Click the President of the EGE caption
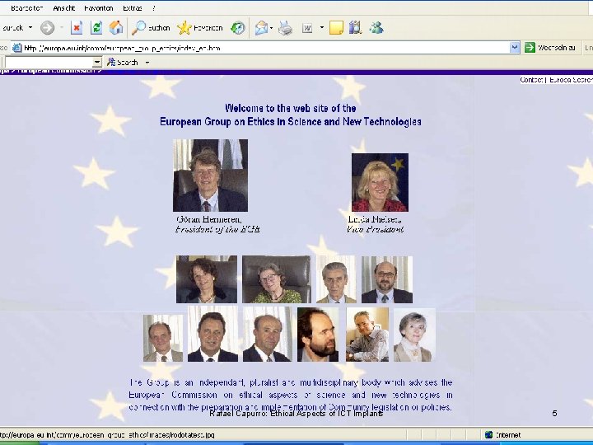This screenshot has height=445, width=593. (217, 229)
